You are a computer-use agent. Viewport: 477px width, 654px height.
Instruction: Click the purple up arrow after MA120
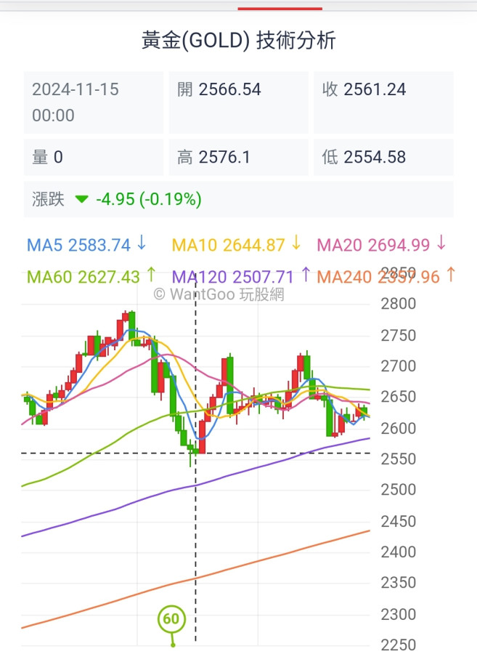click(306, 275)
